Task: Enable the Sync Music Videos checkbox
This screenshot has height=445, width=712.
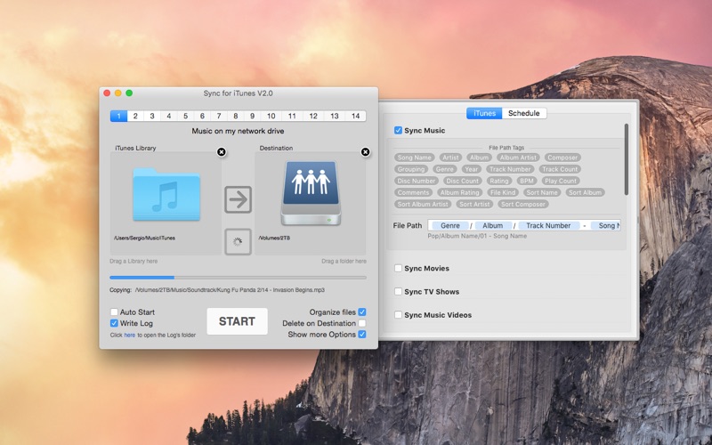Action: point(398,315)
